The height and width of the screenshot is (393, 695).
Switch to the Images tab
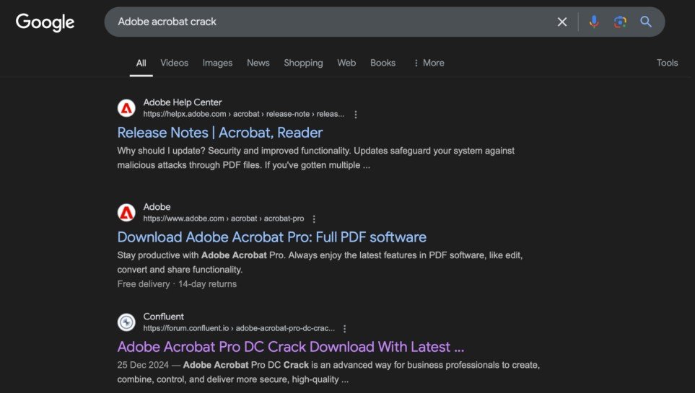[x=217, y=63]
